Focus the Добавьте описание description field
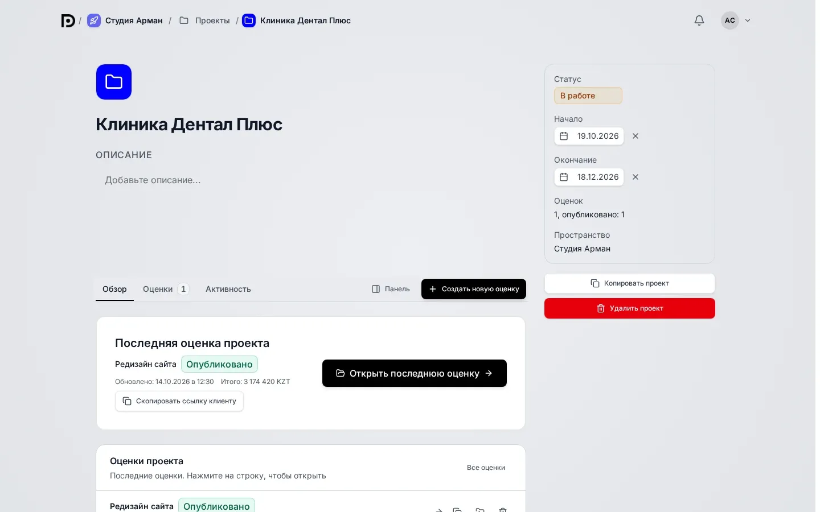This screenshot has width=820, height=512. 310,180
